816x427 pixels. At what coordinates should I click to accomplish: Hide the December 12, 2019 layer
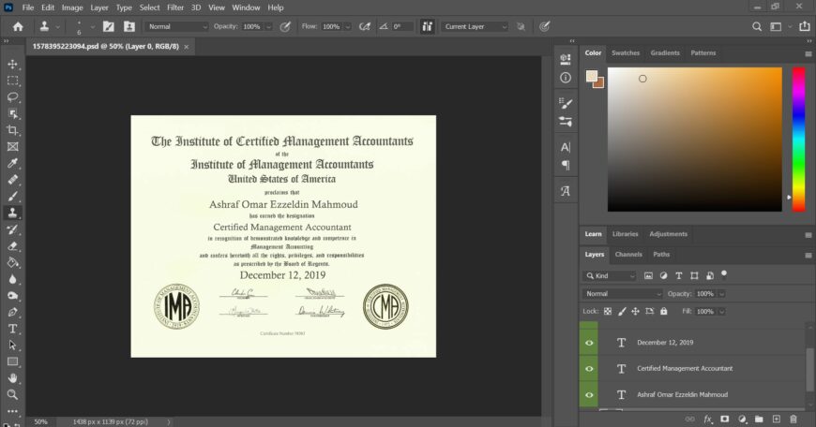tap(589, 343)
